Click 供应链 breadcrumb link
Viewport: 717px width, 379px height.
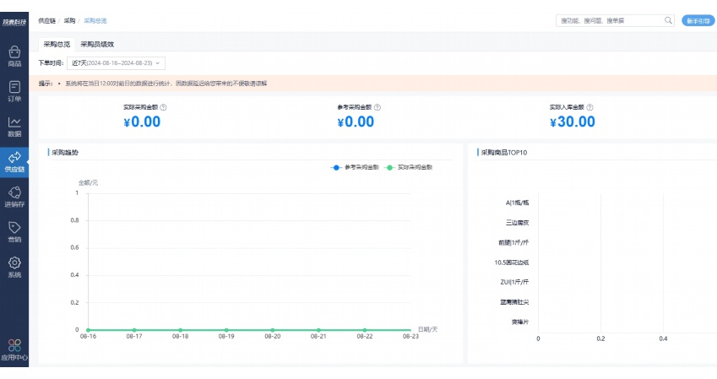click(46, 19)
